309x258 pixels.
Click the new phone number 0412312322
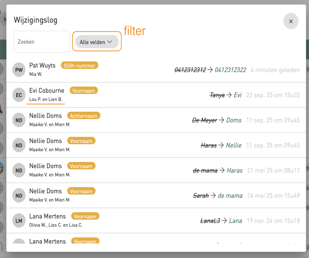(x=230, y=70)
